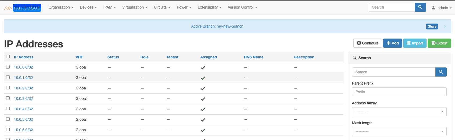Open IP address 10.0.3.0/32 link
Viewport: 455px width, 140px height.
pyautogui.click(x=23, y=99)
